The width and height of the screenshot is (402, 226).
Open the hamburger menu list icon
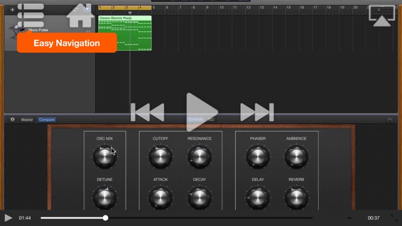(x=31, y=16)
